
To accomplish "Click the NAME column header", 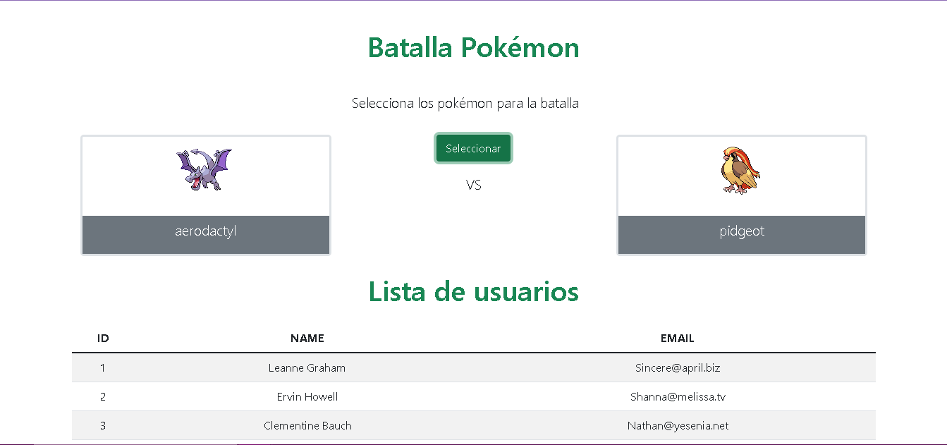I will (x=307, y=339).
